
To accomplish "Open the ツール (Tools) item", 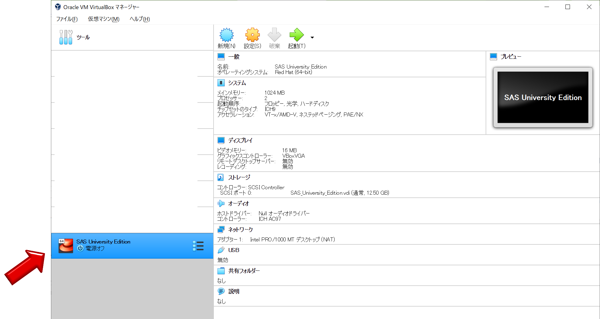I will 132,37.
